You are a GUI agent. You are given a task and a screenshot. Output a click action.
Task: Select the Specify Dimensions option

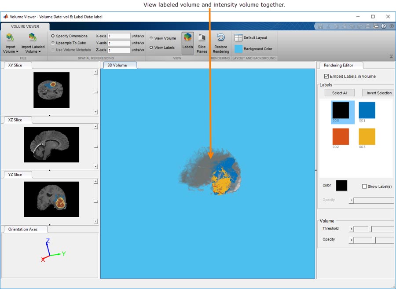(x=53, y=36)
